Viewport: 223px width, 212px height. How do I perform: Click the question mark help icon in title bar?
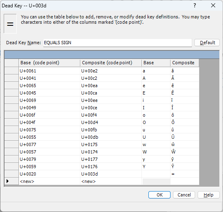195,6
